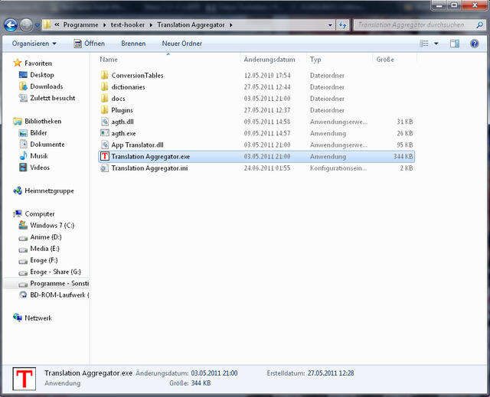Sort by Änderungsdatum column header

tap(269, 60)
